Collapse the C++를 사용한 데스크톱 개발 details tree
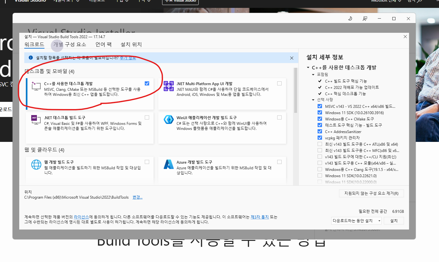 (x=308, y=68)
